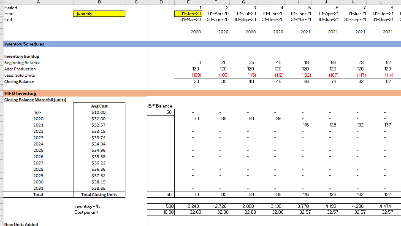Viewport: 401px width, 226px height.
Task: Select the $36.22 average cost cell
Action: pyautogui.click(x=99, y=163)
